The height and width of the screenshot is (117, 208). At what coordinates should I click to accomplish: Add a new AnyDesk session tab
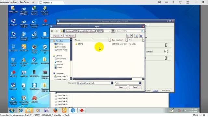[33, 2]
